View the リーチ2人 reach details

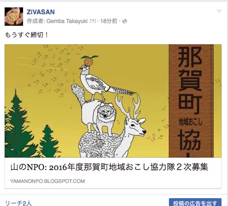[x=18, y=203]
